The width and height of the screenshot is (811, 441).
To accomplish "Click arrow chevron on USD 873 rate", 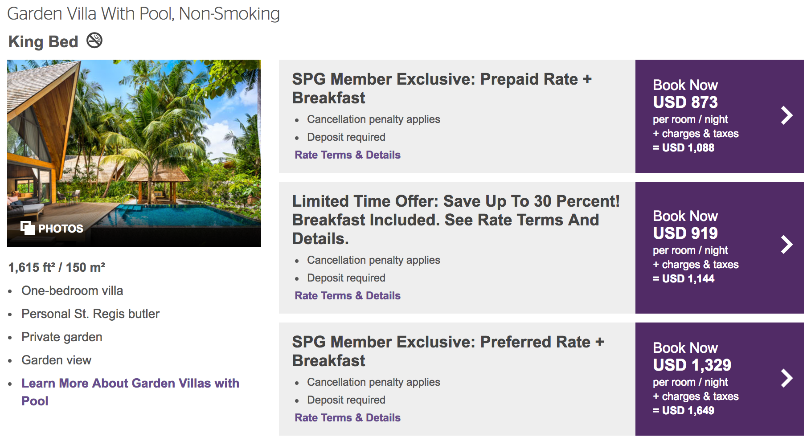I will (786, 115).
